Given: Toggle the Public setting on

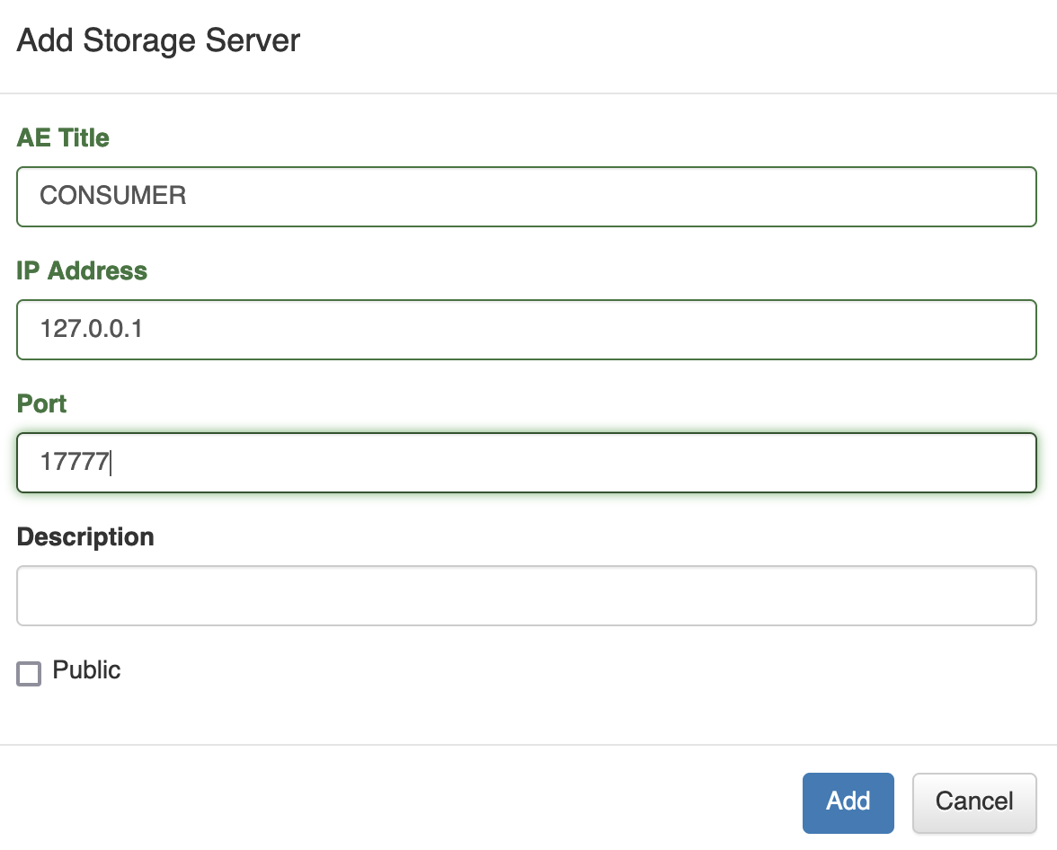Looking at the screenshot, I should point(28,671).
